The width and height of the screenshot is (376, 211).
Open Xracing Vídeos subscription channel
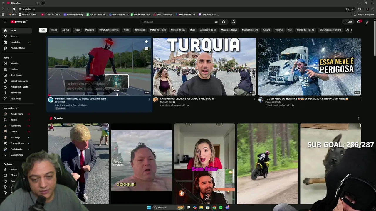(17, 143)
